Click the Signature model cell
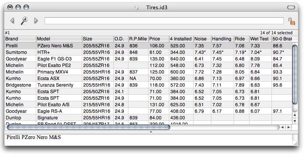The height and width of the screenshot is (154, 305). pyautogui.click(x=59, y=118)
